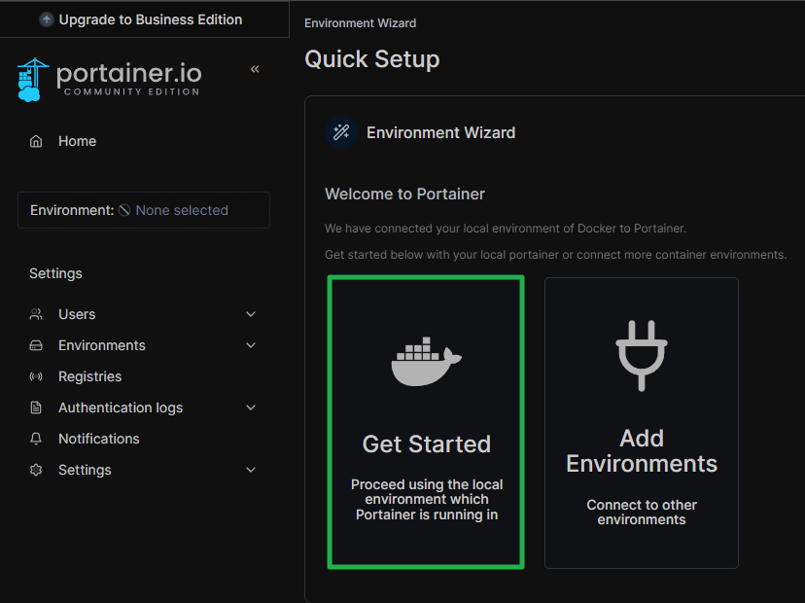Click the electrical plug icon

(642, 355)
